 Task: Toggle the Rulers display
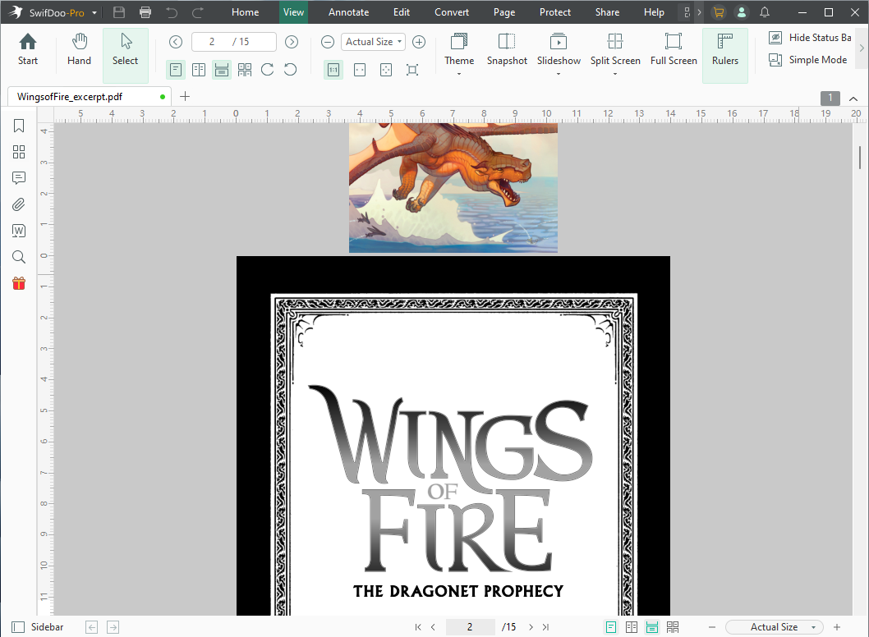725,55
